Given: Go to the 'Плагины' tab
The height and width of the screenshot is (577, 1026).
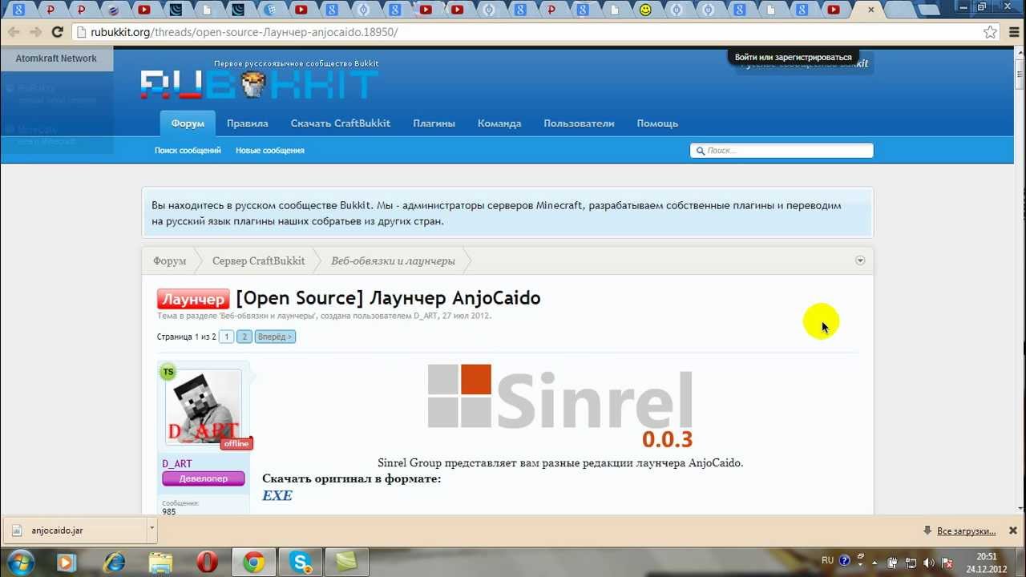Looking at the screenshot, I should 434,123.
